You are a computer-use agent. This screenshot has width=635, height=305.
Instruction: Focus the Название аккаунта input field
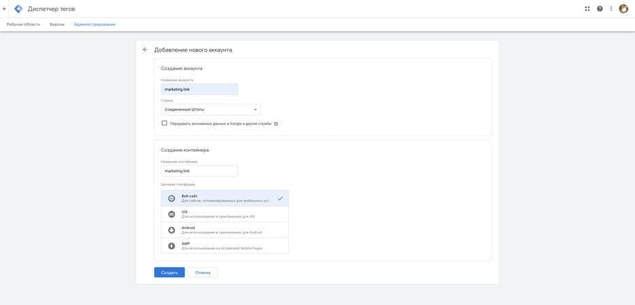tap(199, 89)
